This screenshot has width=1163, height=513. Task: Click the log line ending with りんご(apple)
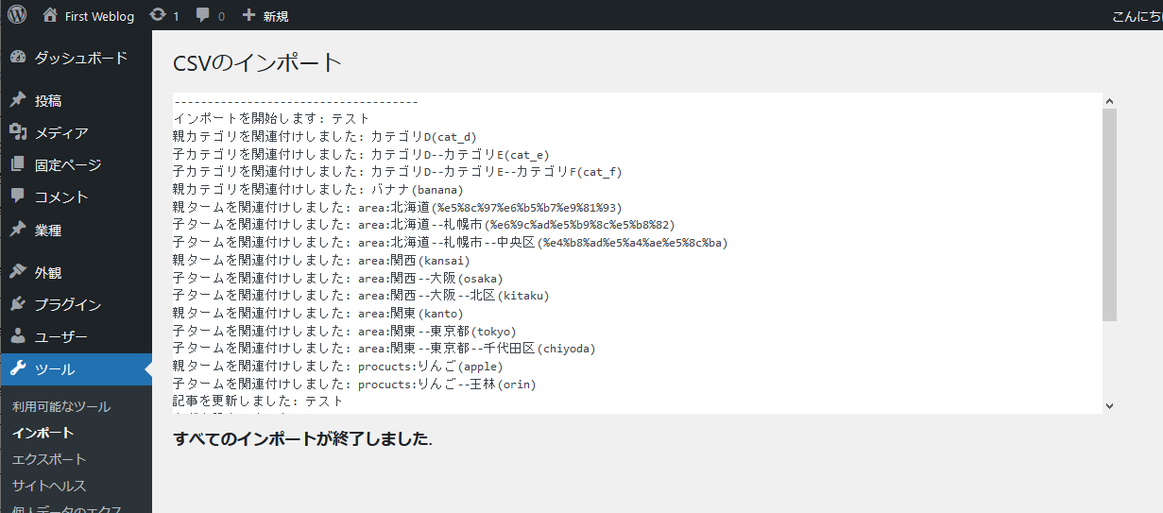click(x=338, y=366)
